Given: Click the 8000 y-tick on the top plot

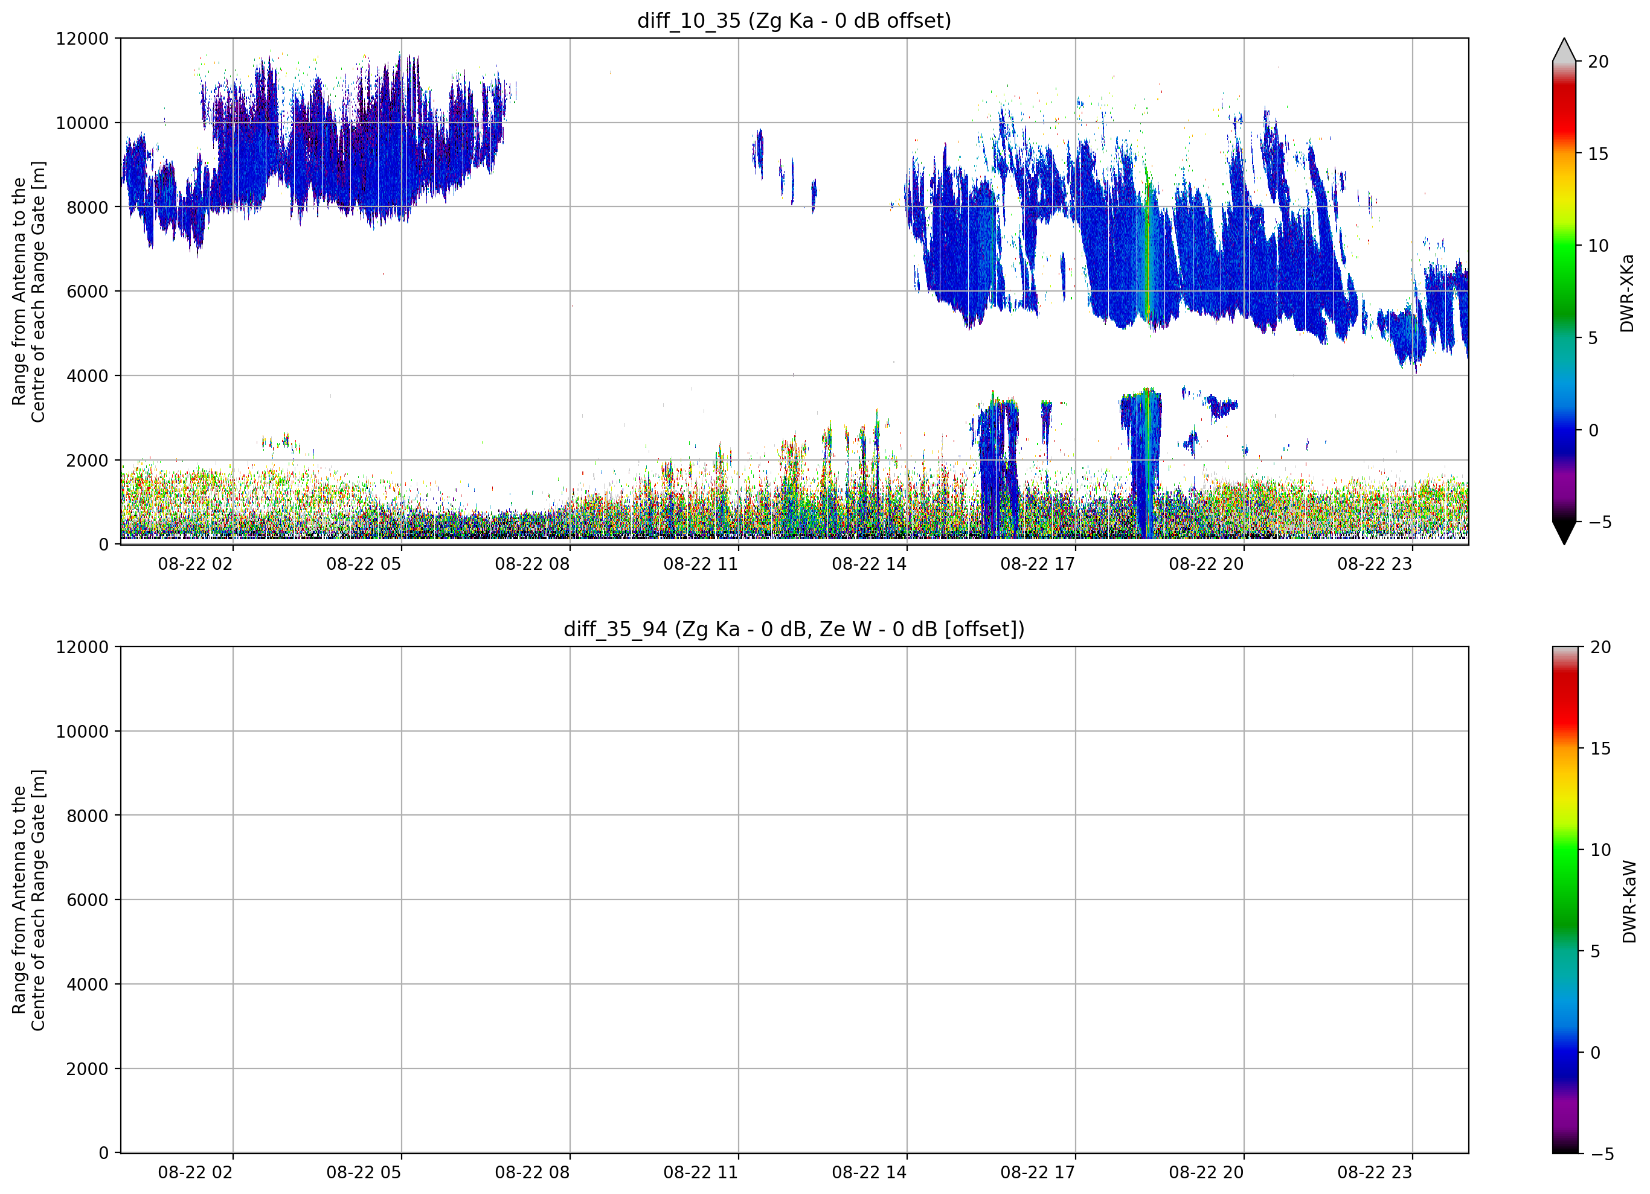Looking at the screenshot, I should pyautogui.click(x=88, y=207).
